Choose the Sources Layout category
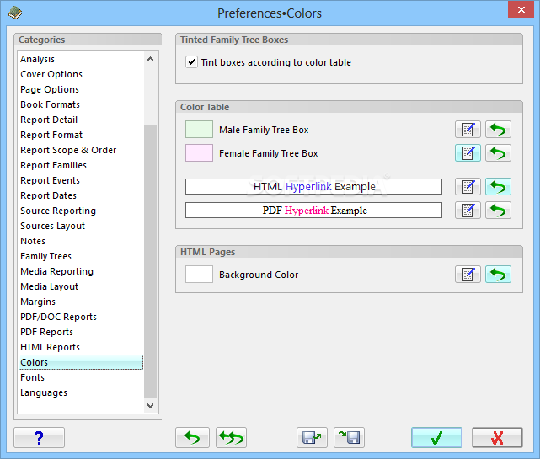The image size is (540, 459). tap(81, 226)
